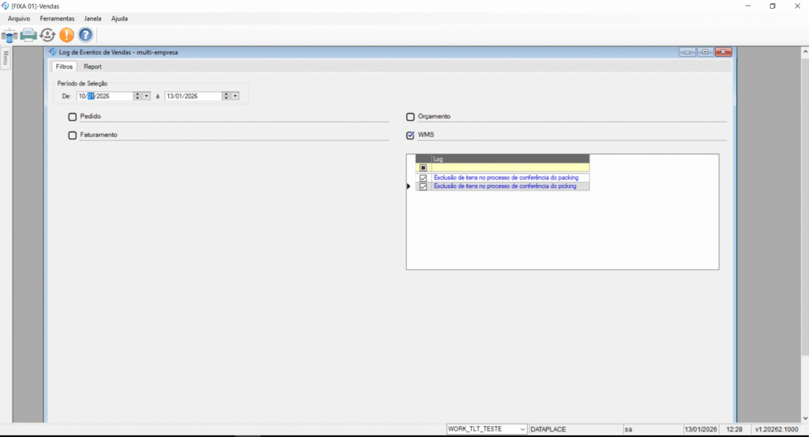809x437 pixels.
Task: Uncheck the WMS checkbox
Action: coord(410,135)
